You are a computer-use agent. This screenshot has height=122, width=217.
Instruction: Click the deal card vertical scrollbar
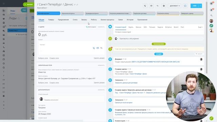coord(206,37)
